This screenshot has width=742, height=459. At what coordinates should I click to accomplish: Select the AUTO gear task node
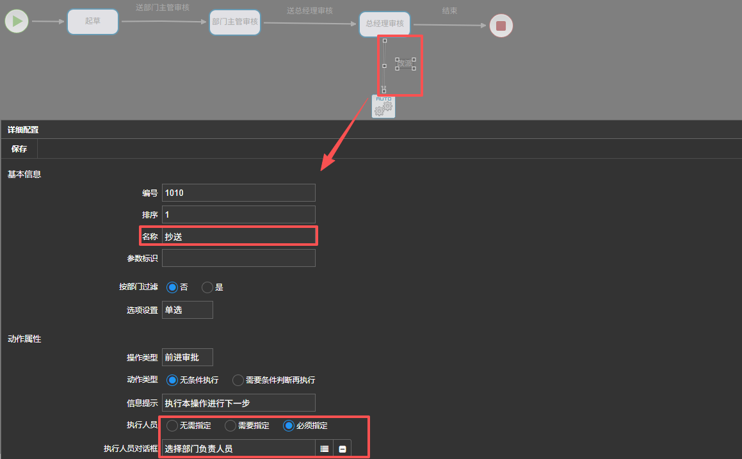point(383,106)
